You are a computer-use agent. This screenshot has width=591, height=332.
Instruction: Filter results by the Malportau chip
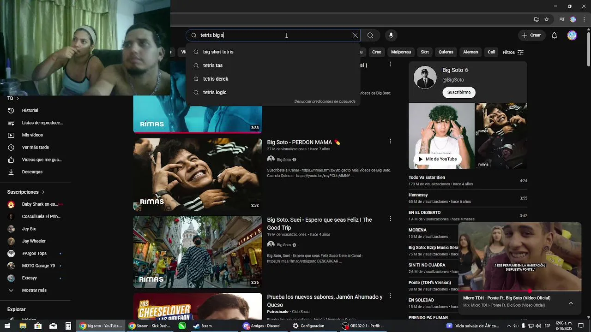tap(401, 52)
